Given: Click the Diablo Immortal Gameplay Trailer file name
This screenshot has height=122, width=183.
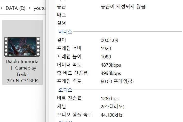Looking at the screenshot, I should pos(22,71).
